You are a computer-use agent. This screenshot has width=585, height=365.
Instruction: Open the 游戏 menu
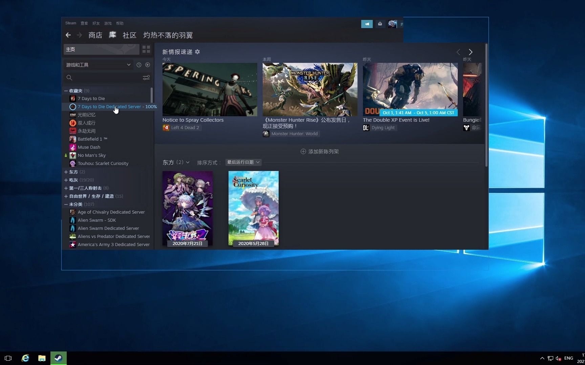click(108, 23)
